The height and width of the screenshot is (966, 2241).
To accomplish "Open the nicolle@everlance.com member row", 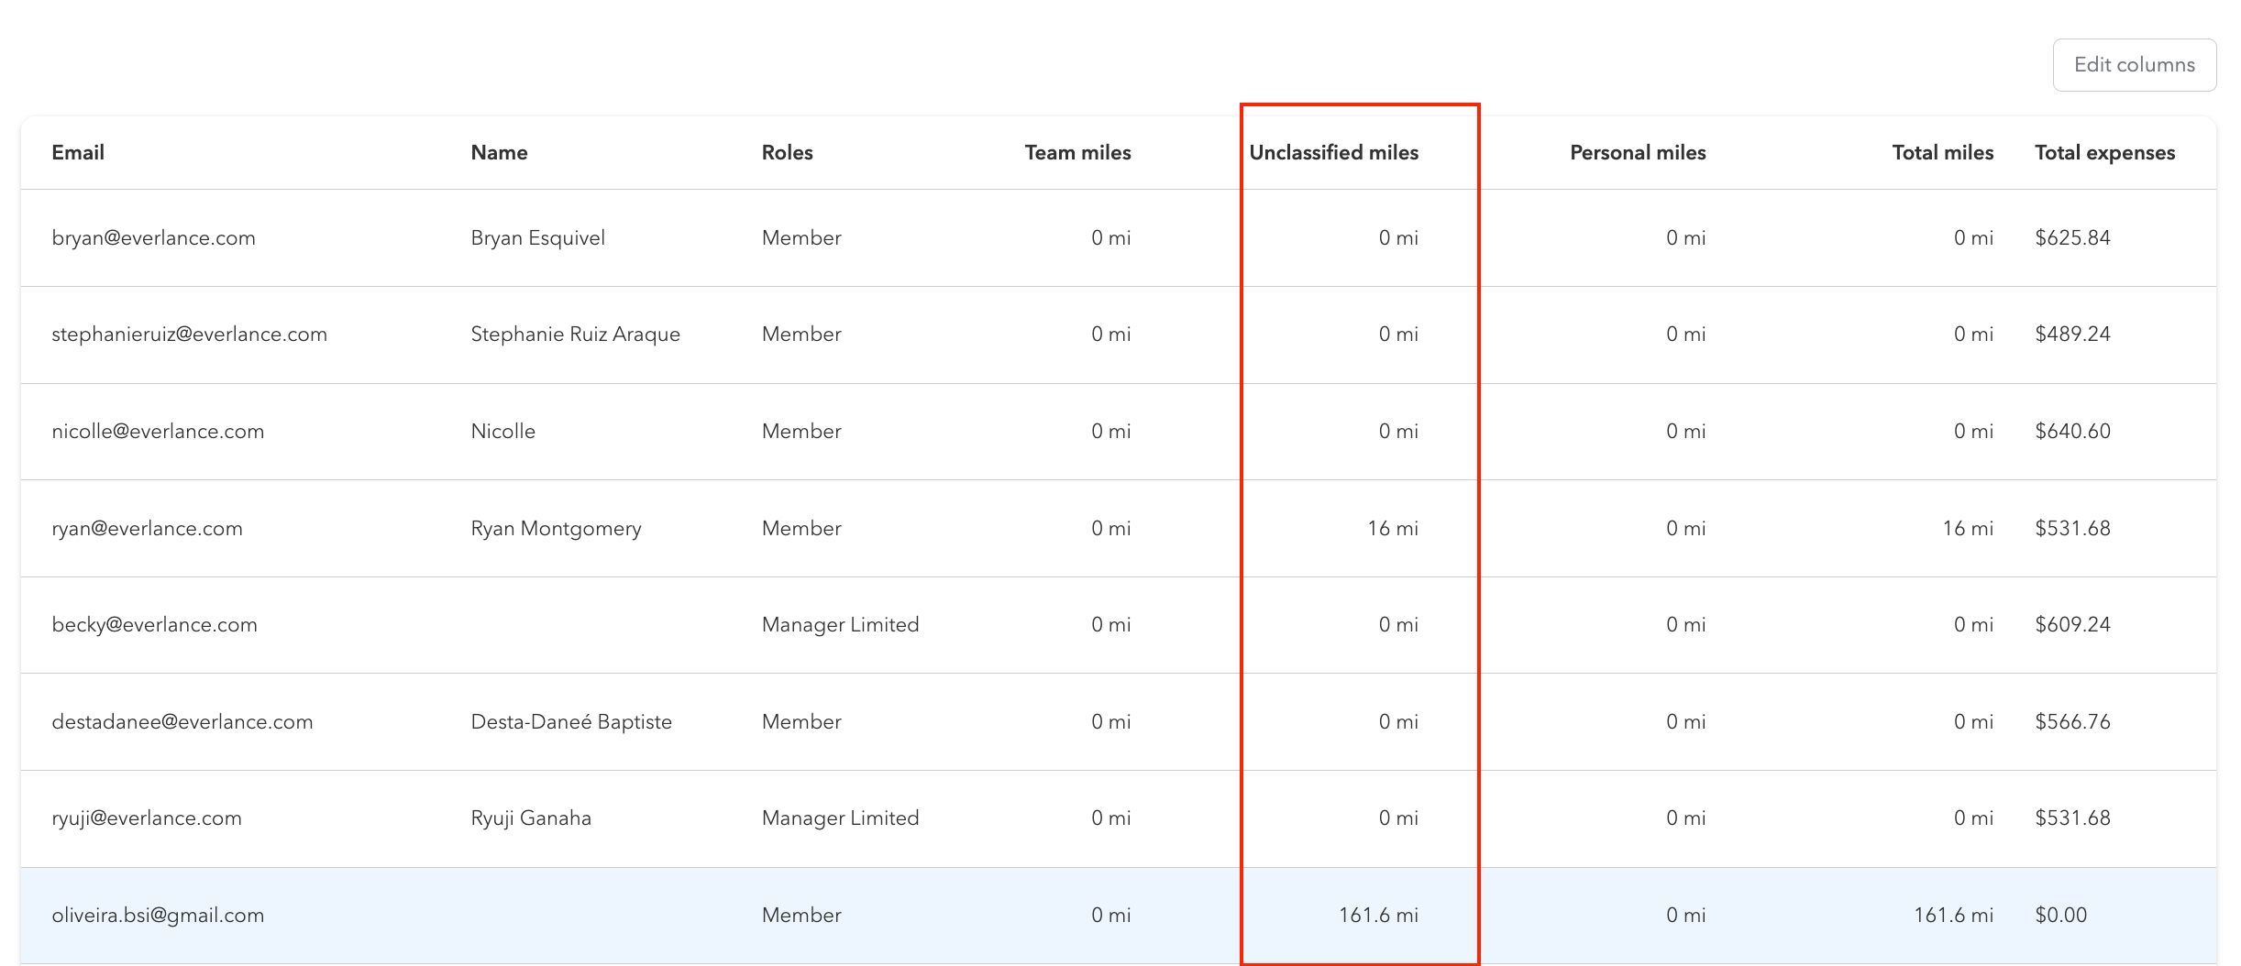I will tap(158, 432).
